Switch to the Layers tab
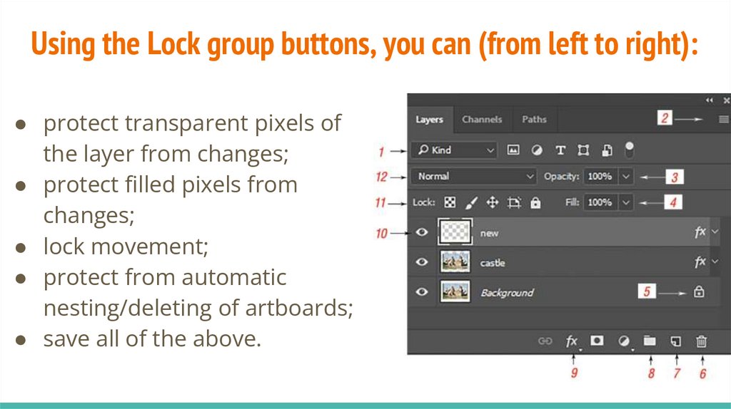 pos(429,120)
